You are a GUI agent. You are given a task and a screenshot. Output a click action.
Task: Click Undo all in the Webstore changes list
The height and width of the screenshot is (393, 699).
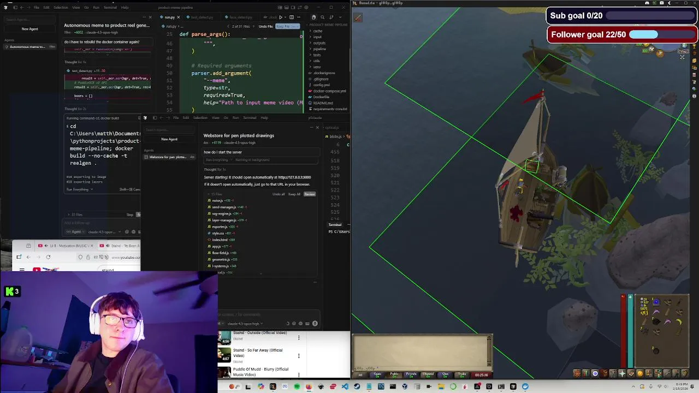[279, 194]
